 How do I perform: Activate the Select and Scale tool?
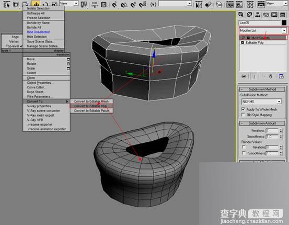54,4
